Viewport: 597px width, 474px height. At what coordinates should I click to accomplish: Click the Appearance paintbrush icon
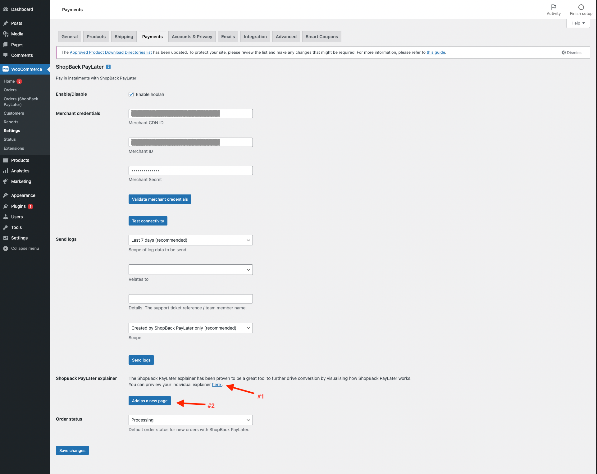pyautogui.click(x=6, y=195)
